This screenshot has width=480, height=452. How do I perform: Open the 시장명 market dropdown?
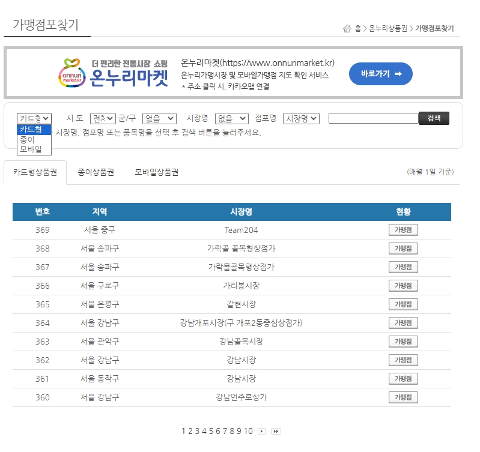231,118
